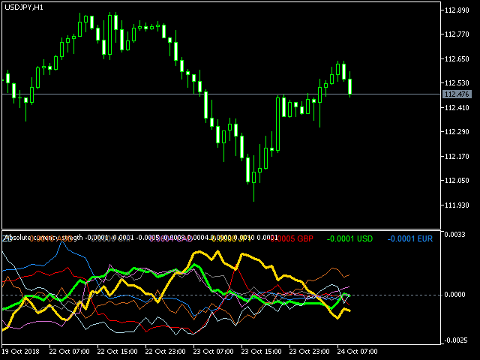Click the USDJPY,H1 chart symbol label

tap(21, 7)
